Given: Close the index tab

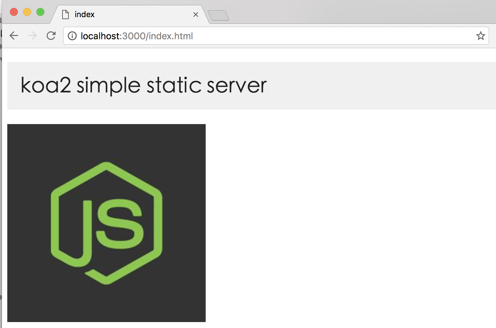Looking at the screenshot, I should coord(196,15).
